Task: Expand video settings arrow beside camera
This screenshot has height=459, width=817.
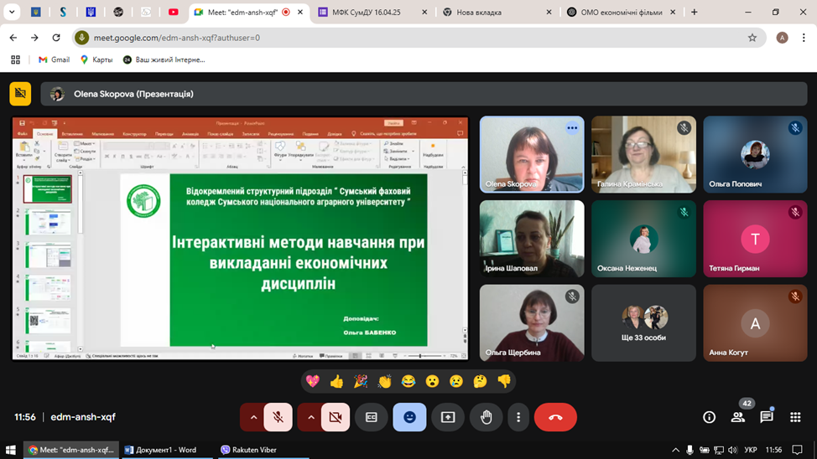Action: point(310,417)
